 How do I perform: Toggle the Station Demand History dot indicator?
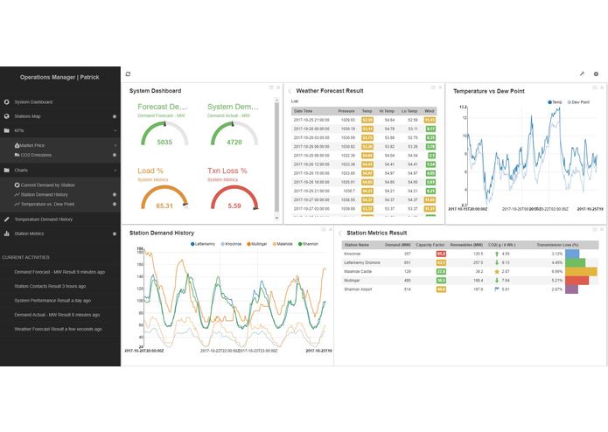115,194
